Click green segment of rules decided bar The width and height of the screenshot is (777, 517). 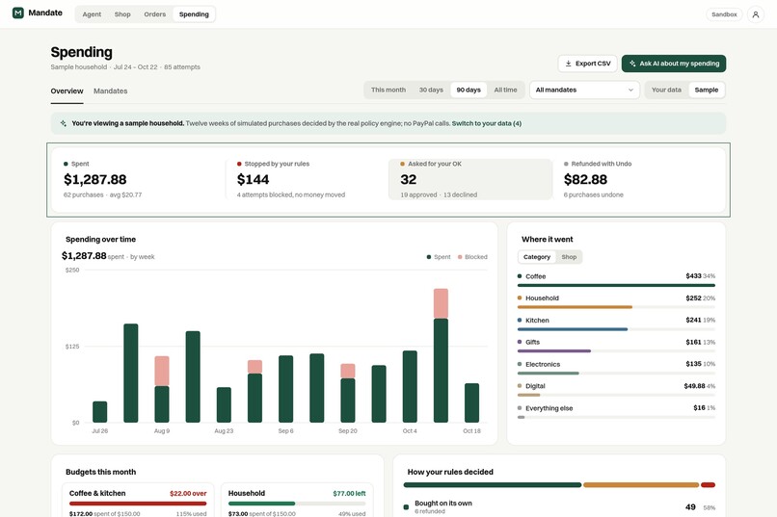[x=492, y=485]
